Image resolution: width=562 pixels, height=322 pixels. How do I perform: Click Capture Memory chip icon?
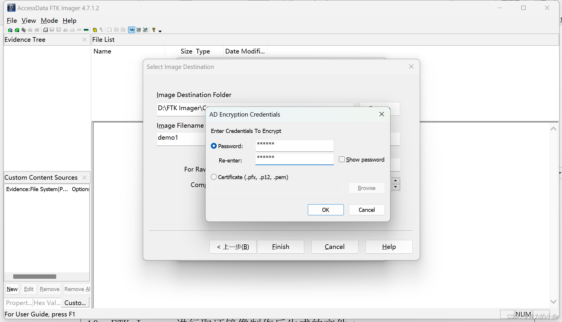tap(86, 30)
